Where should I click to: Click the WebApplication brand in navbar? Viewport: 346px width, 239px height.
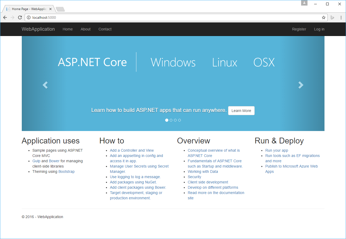(38, 29)
